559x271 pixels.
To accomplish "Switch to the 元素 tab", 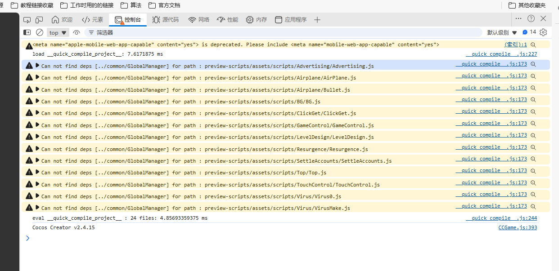I will pos(92,20).
